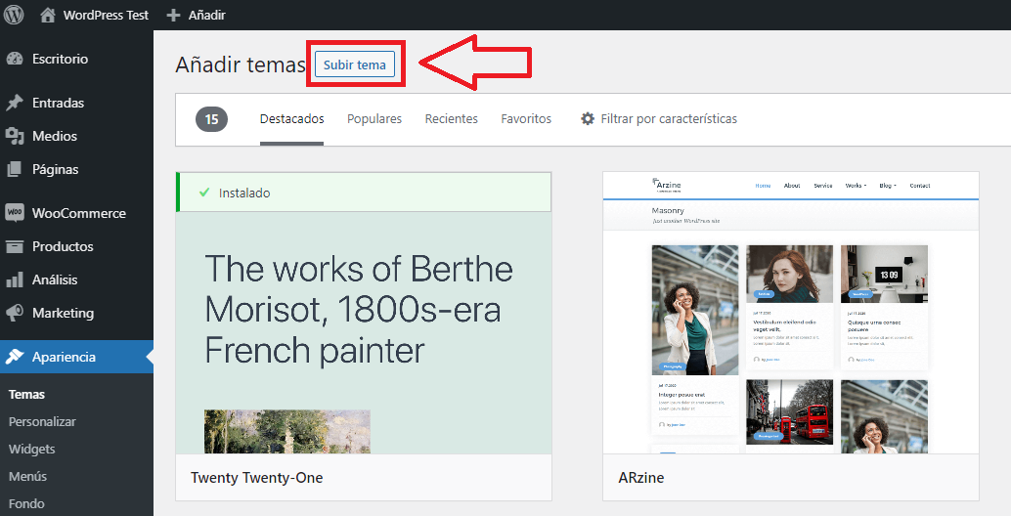
Task: Open the Menús submenu link
Action: pos(27,477)
